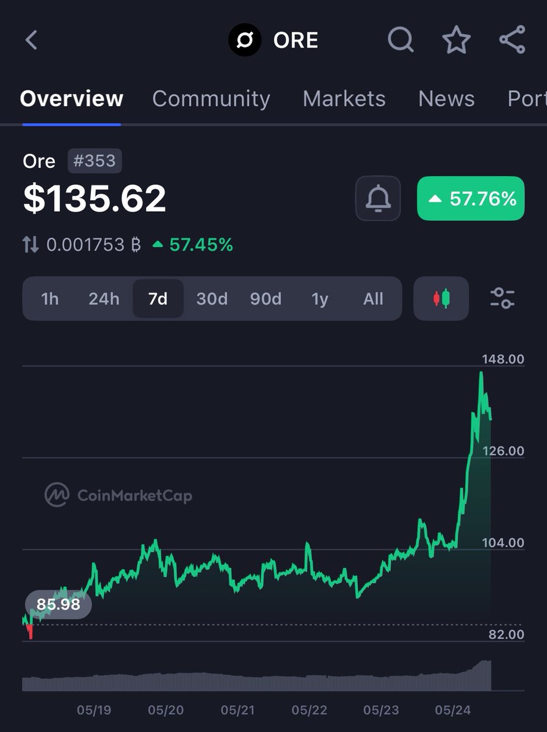Swap the price pair with the arrows icon
Viewport: 547px width, 732px height.
31,245
